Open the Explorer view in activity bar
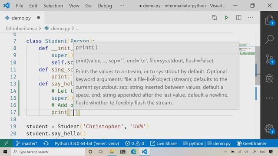This screenshot has height=156, width=278. 269,20
